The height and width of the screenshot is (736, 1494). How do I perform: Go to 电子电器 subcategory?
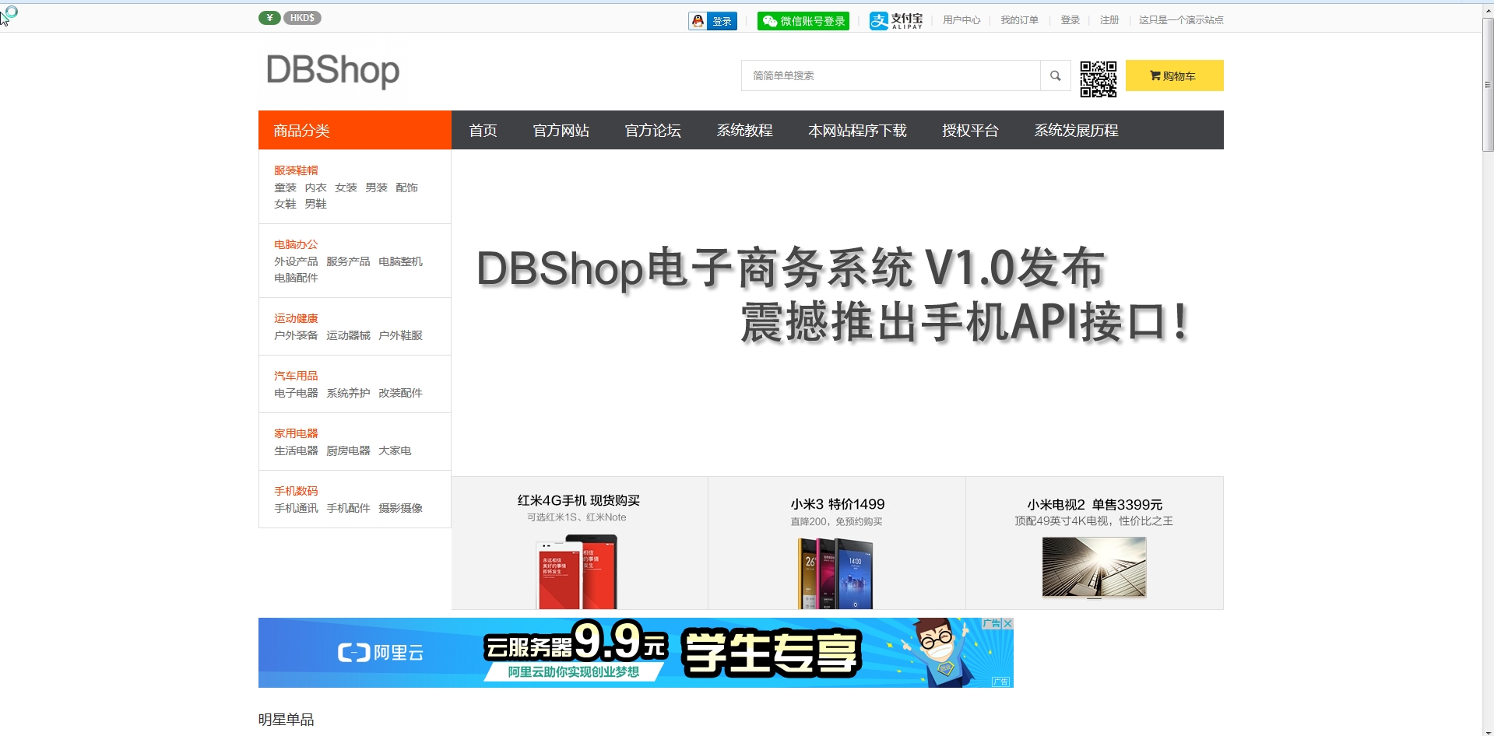click(296, 393)
